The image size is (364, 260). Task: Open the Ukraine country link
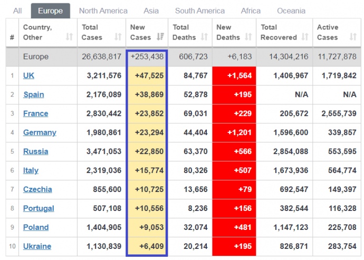37,246
